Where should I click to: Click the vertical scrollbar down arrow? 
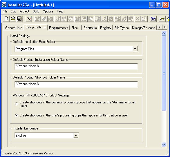164,145
